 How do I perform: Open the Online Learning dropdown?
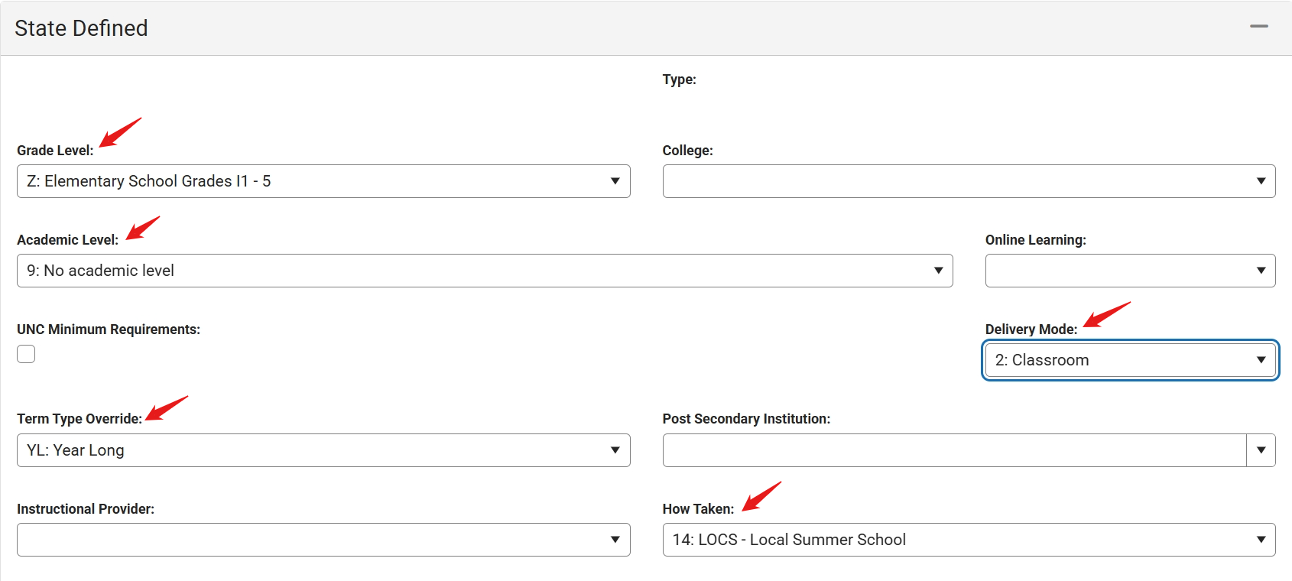coord(1130,271)
